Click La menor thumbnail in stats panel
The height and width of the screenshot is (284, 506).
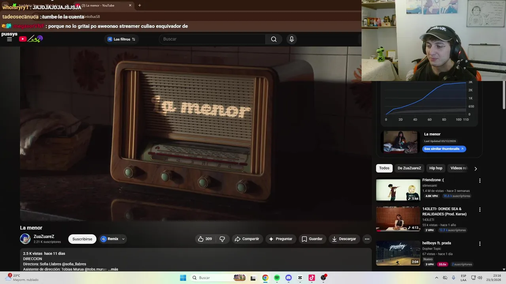tap(400, 142)
